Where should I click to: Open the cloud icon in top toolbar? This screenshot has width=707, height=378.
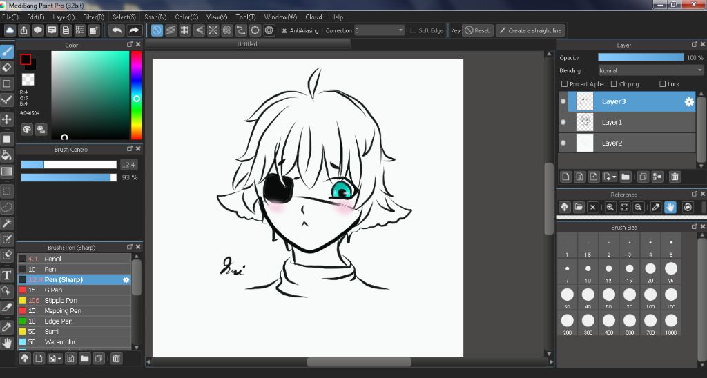[x=10, y=30]
